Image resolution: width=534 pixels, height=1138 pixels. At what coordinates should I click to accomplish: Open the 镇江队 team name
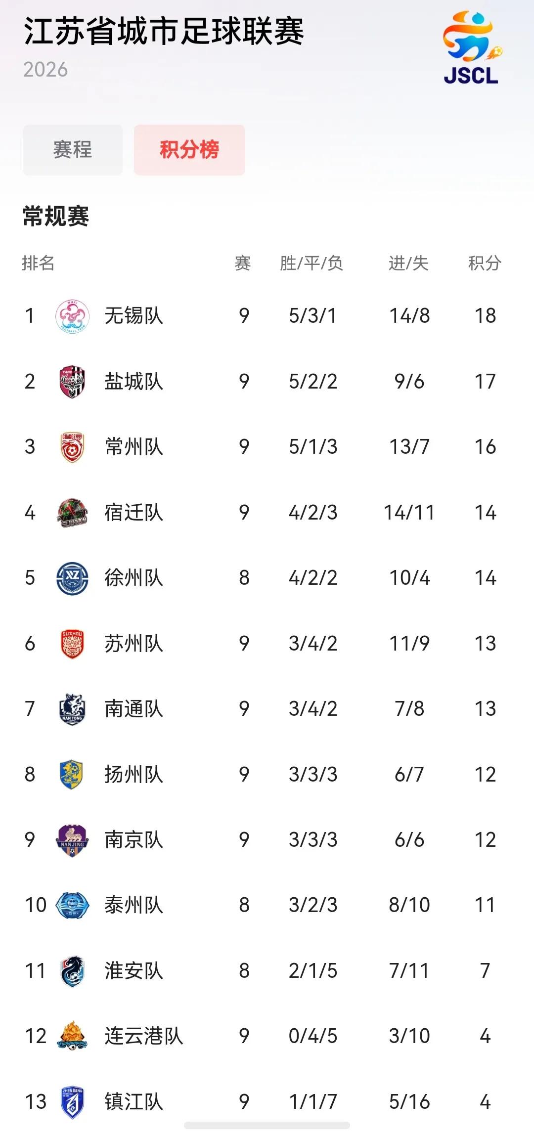tap(133, 1102)
